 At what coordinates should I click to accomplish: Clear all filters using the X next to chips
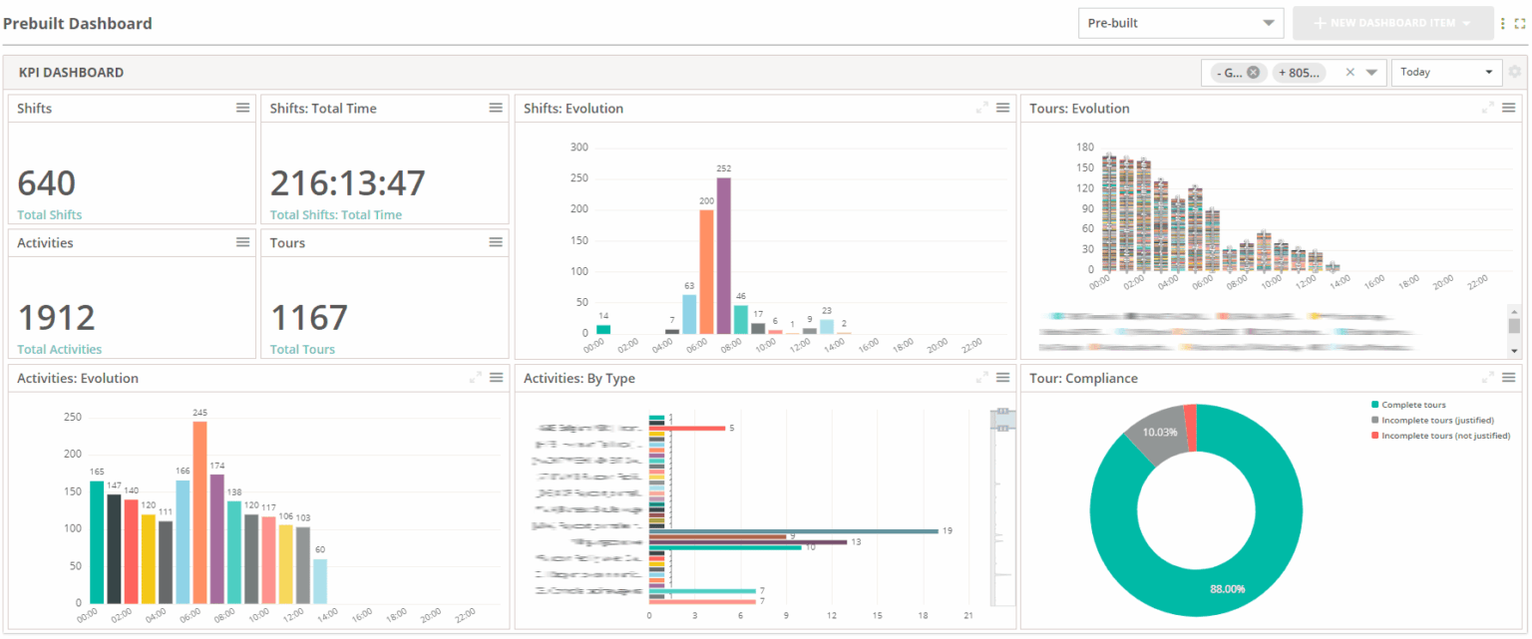coord(1351,71)
